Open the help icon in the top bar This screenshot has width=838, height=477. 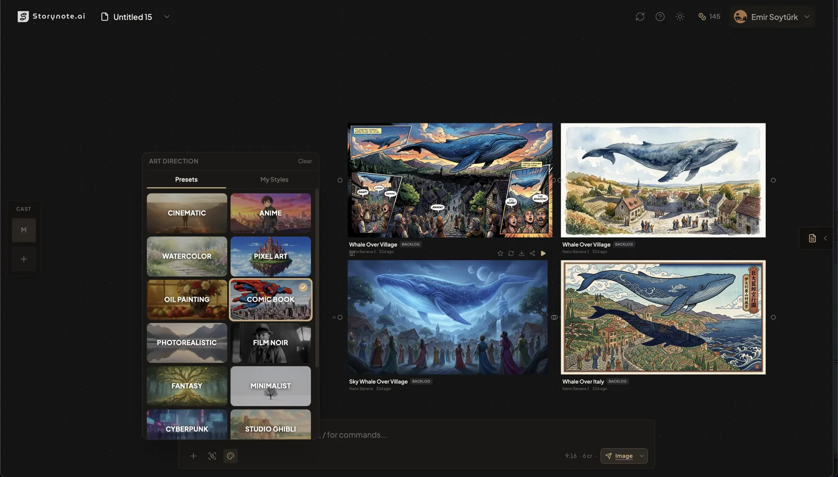click(659, 16)
